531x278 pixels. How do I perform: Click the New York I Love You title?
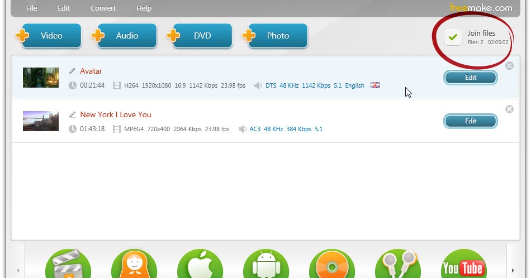coord(116,114)
